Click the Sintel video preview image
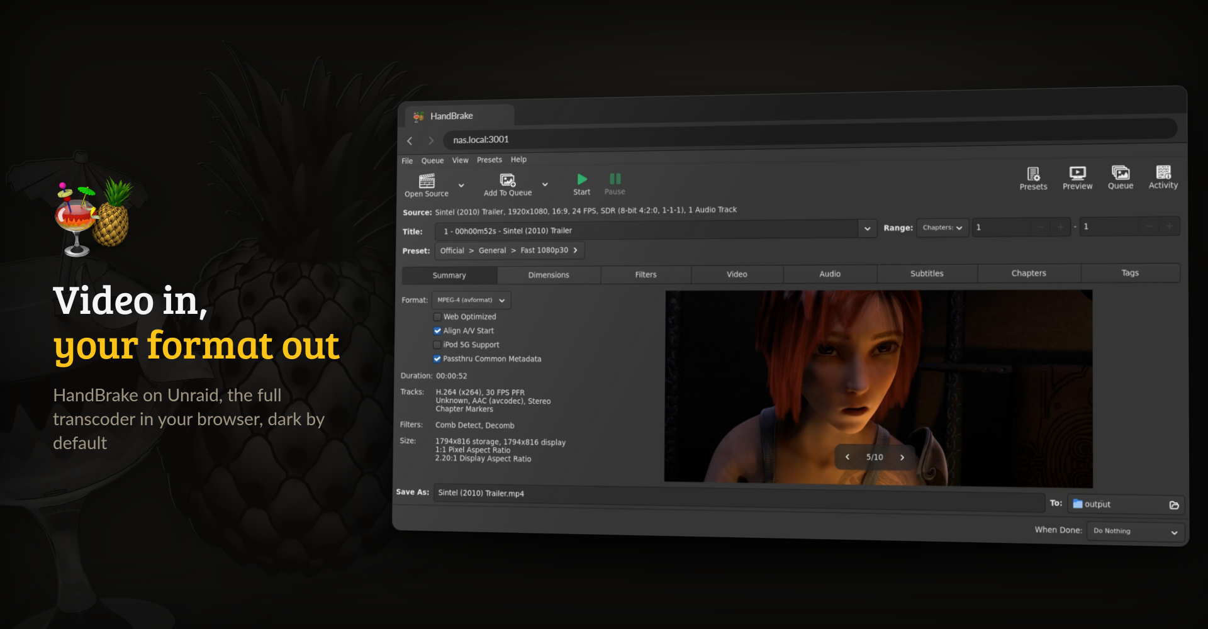The width and height of the screenshot is (1208, 629). (878, 389)
